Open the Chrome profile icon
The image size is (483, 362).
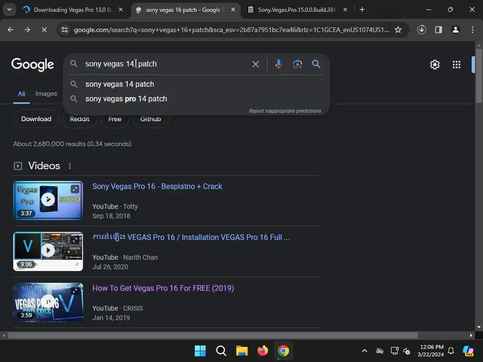pyautogui.click(x=456, y=30)
